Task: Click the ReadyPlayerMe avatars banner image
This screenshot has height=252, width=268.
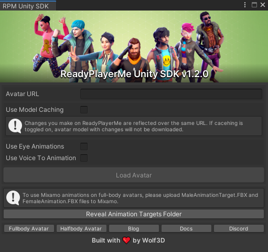Action: [x=134, y=46]
